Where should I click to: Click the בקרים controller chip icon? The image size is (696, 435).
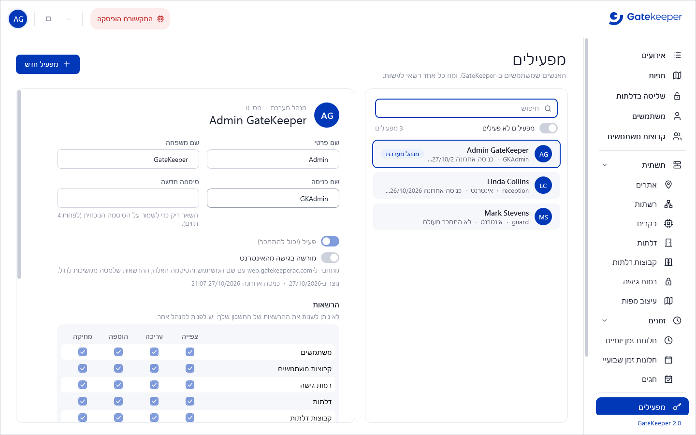668,223
